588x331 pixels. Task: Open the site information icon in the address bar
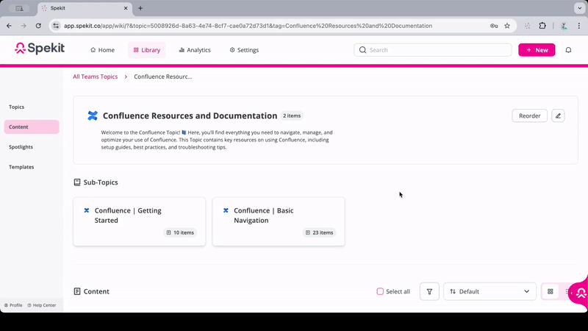pos(56,26)
